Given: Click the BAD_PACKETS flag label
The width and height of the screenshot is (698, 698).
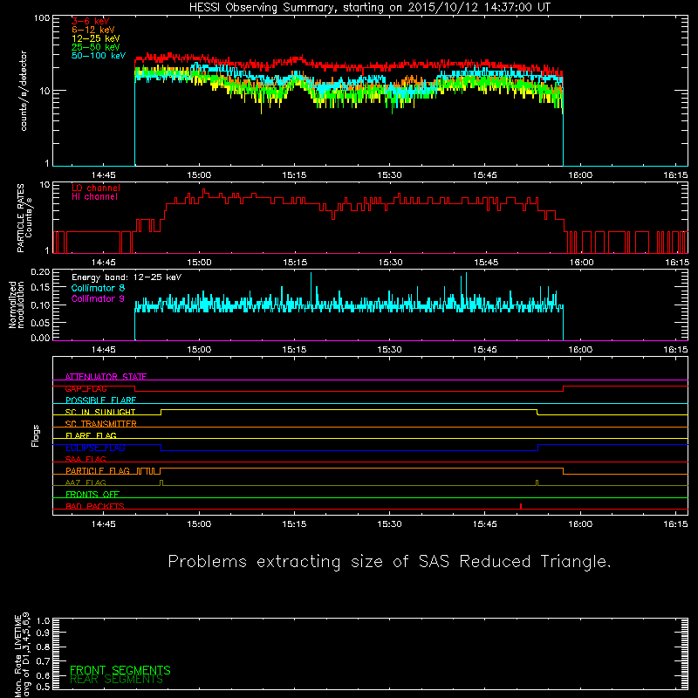Looking at the screenshot, I should (x=95, y=506).
